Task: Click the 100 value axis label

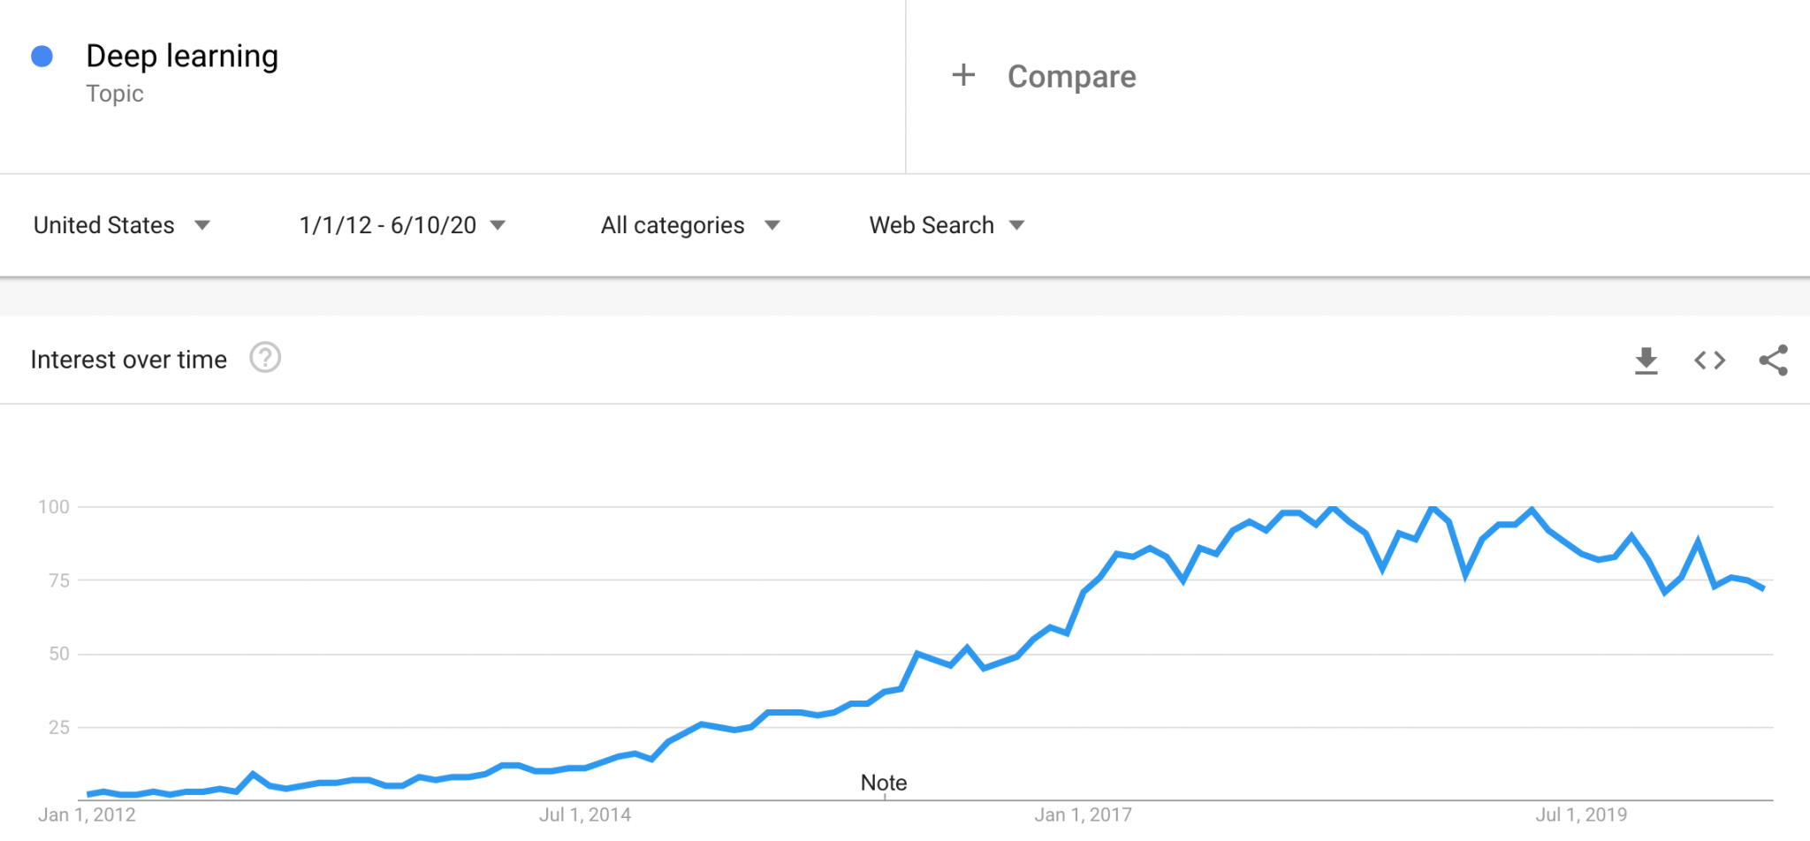Action: tap(55, 507)
